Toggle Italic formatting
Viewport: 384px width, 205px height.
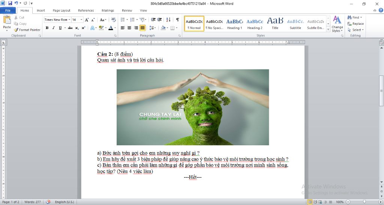(x=53, y=28)
